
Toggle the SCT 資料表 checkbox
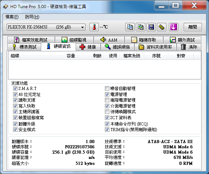click(x=107, y=117)
